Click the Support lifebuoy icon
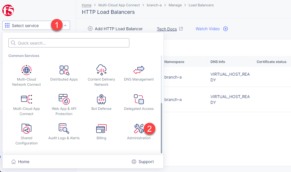This screenshot has width=291, height=172. pyautogui.click(x=134, y=162)
